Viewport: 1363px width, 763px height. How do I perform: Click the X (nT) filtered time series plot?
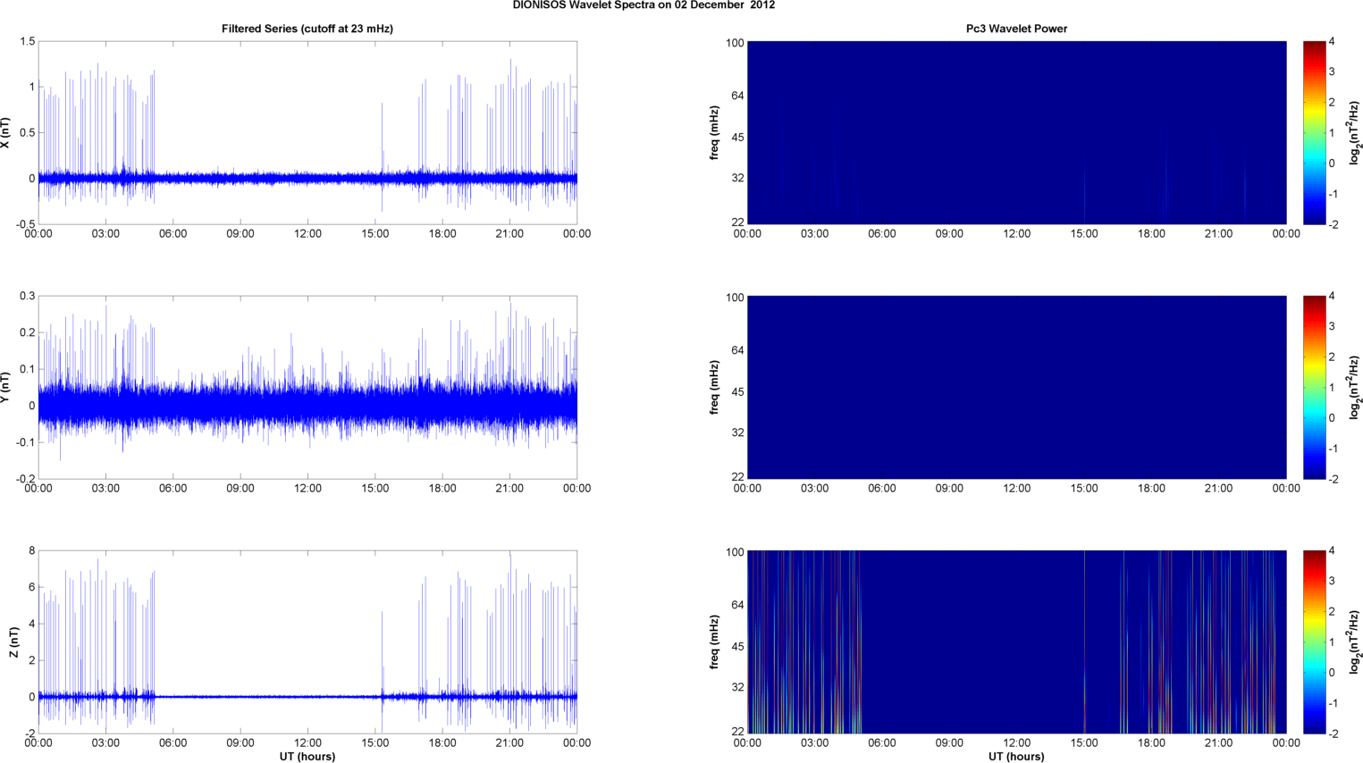click(307, 132)
